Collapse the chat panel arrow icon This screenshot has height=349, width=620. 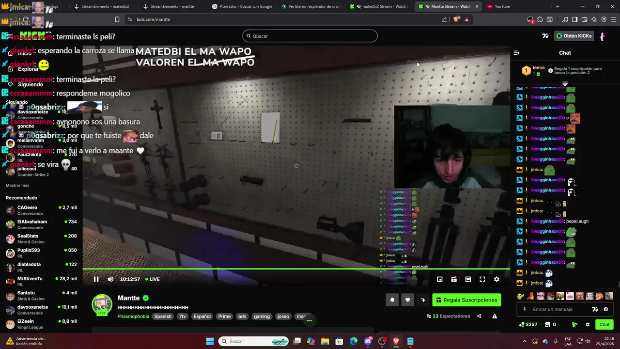[516, 53]
